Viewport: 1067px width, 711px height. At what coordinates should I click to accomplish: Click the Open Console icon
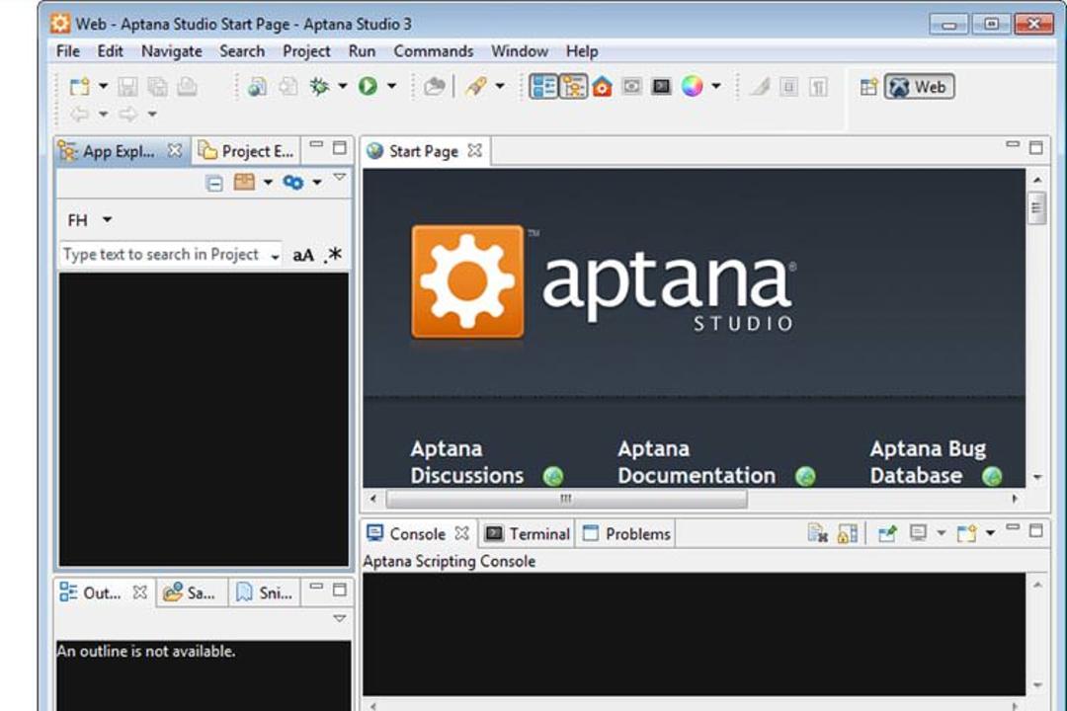coord(967,533)
